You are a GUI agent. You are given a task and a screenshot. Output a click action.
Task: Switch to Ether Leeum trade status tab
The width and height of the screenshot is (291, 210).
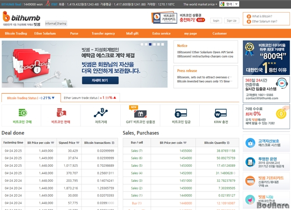pyautogui.click(x=90, y=97)
